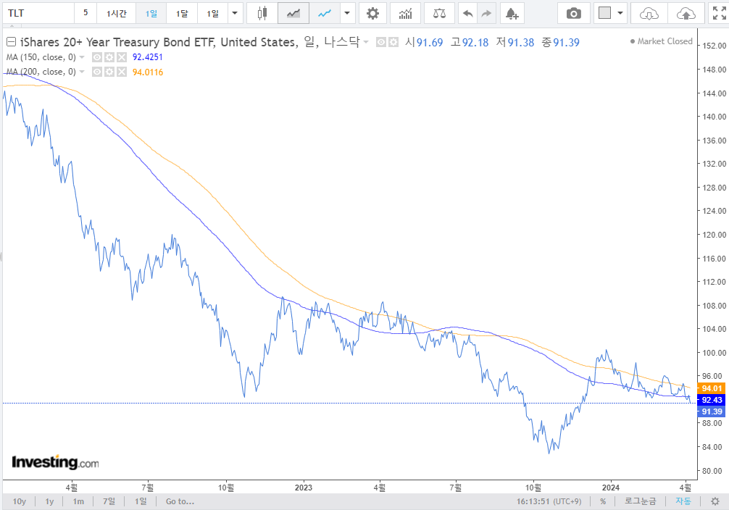The height and width of the screenshot is (510, 729).
Task: Toggle 로그눈금 log scale
Action: point(640,501)
